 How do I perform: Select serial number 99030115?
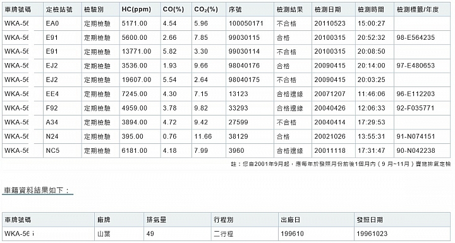coord(244,38)
